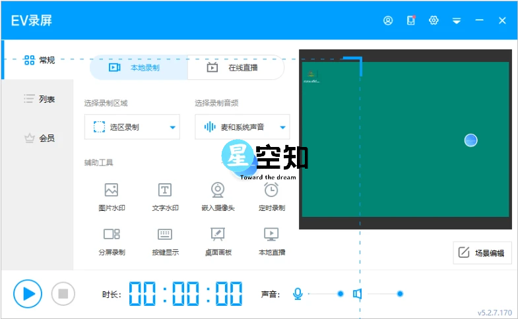Close the EV录屏 window

coord(502,20)
